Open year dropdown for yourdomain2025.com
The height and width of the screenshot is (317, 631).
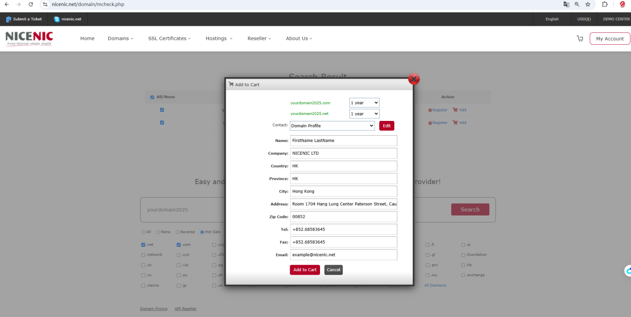pyautogui.click(x=364, y=103)
